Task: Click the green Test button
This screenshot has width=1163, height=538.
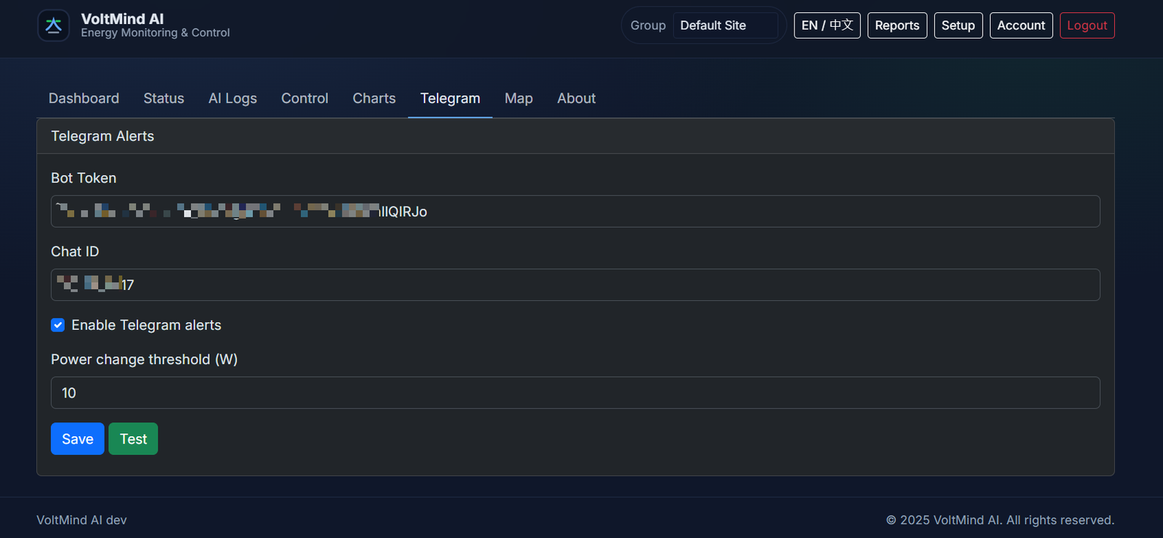Action: [x=133, y=439]
